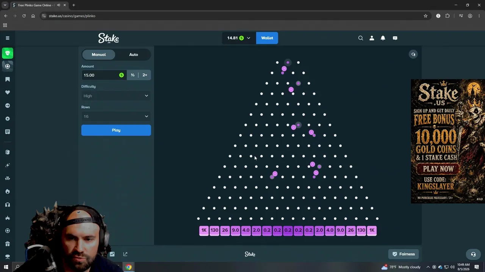Switch to Manual betting mode
The image size is (485, 272).
click(x=99, y=54)
